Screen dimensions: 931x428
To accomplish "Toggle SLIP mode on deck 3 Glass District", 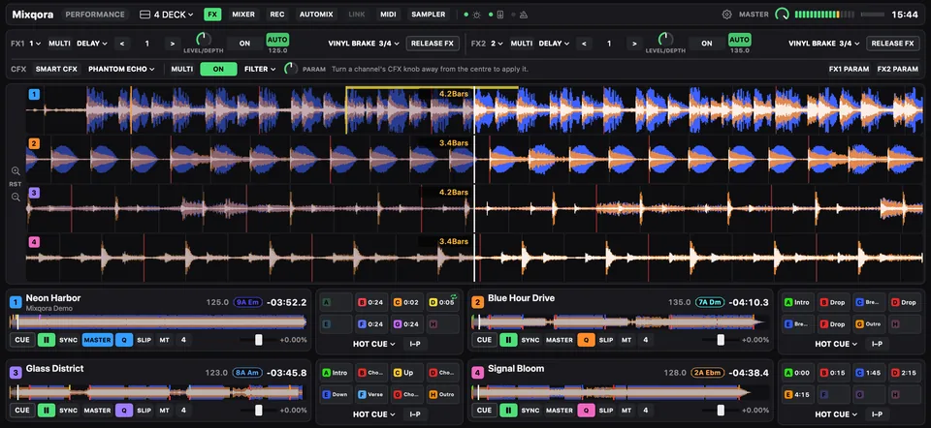I will pos(144,411).
